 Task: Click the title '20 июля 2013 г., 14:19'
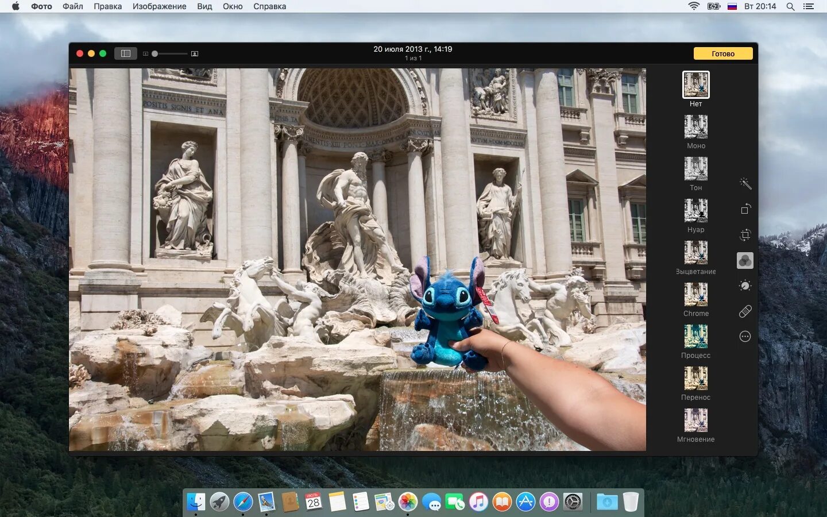pyautogui.click(x=413, y=49)
